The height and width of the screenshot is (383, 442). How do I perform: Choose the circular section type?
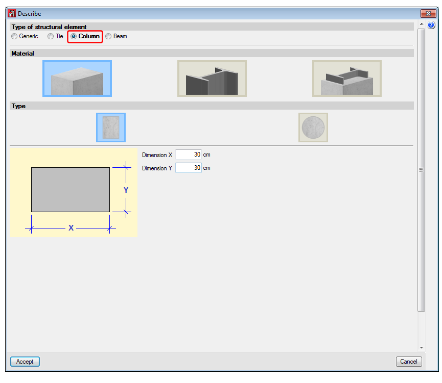(x=313, y=127)
